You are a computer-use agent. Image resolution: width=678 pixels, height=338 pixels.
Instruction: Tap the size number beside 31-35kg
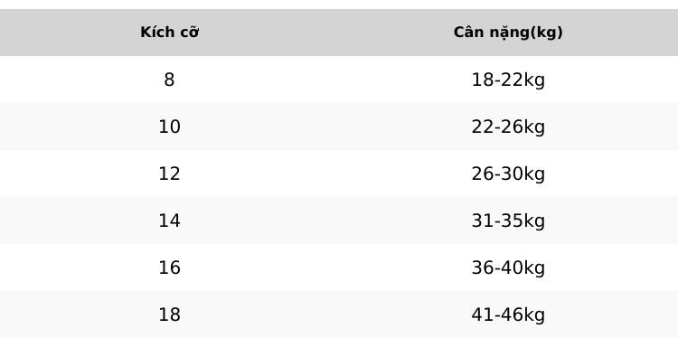click(170, 221)
